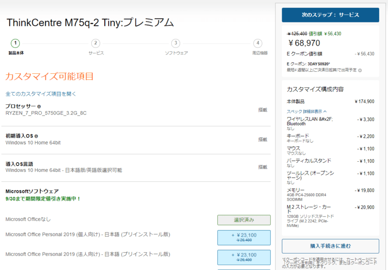The width and height of the screenshot is (388, 270).
Task: Click the shipping estimate info icon
Action: pyautogui.click(x=360, y=70)
